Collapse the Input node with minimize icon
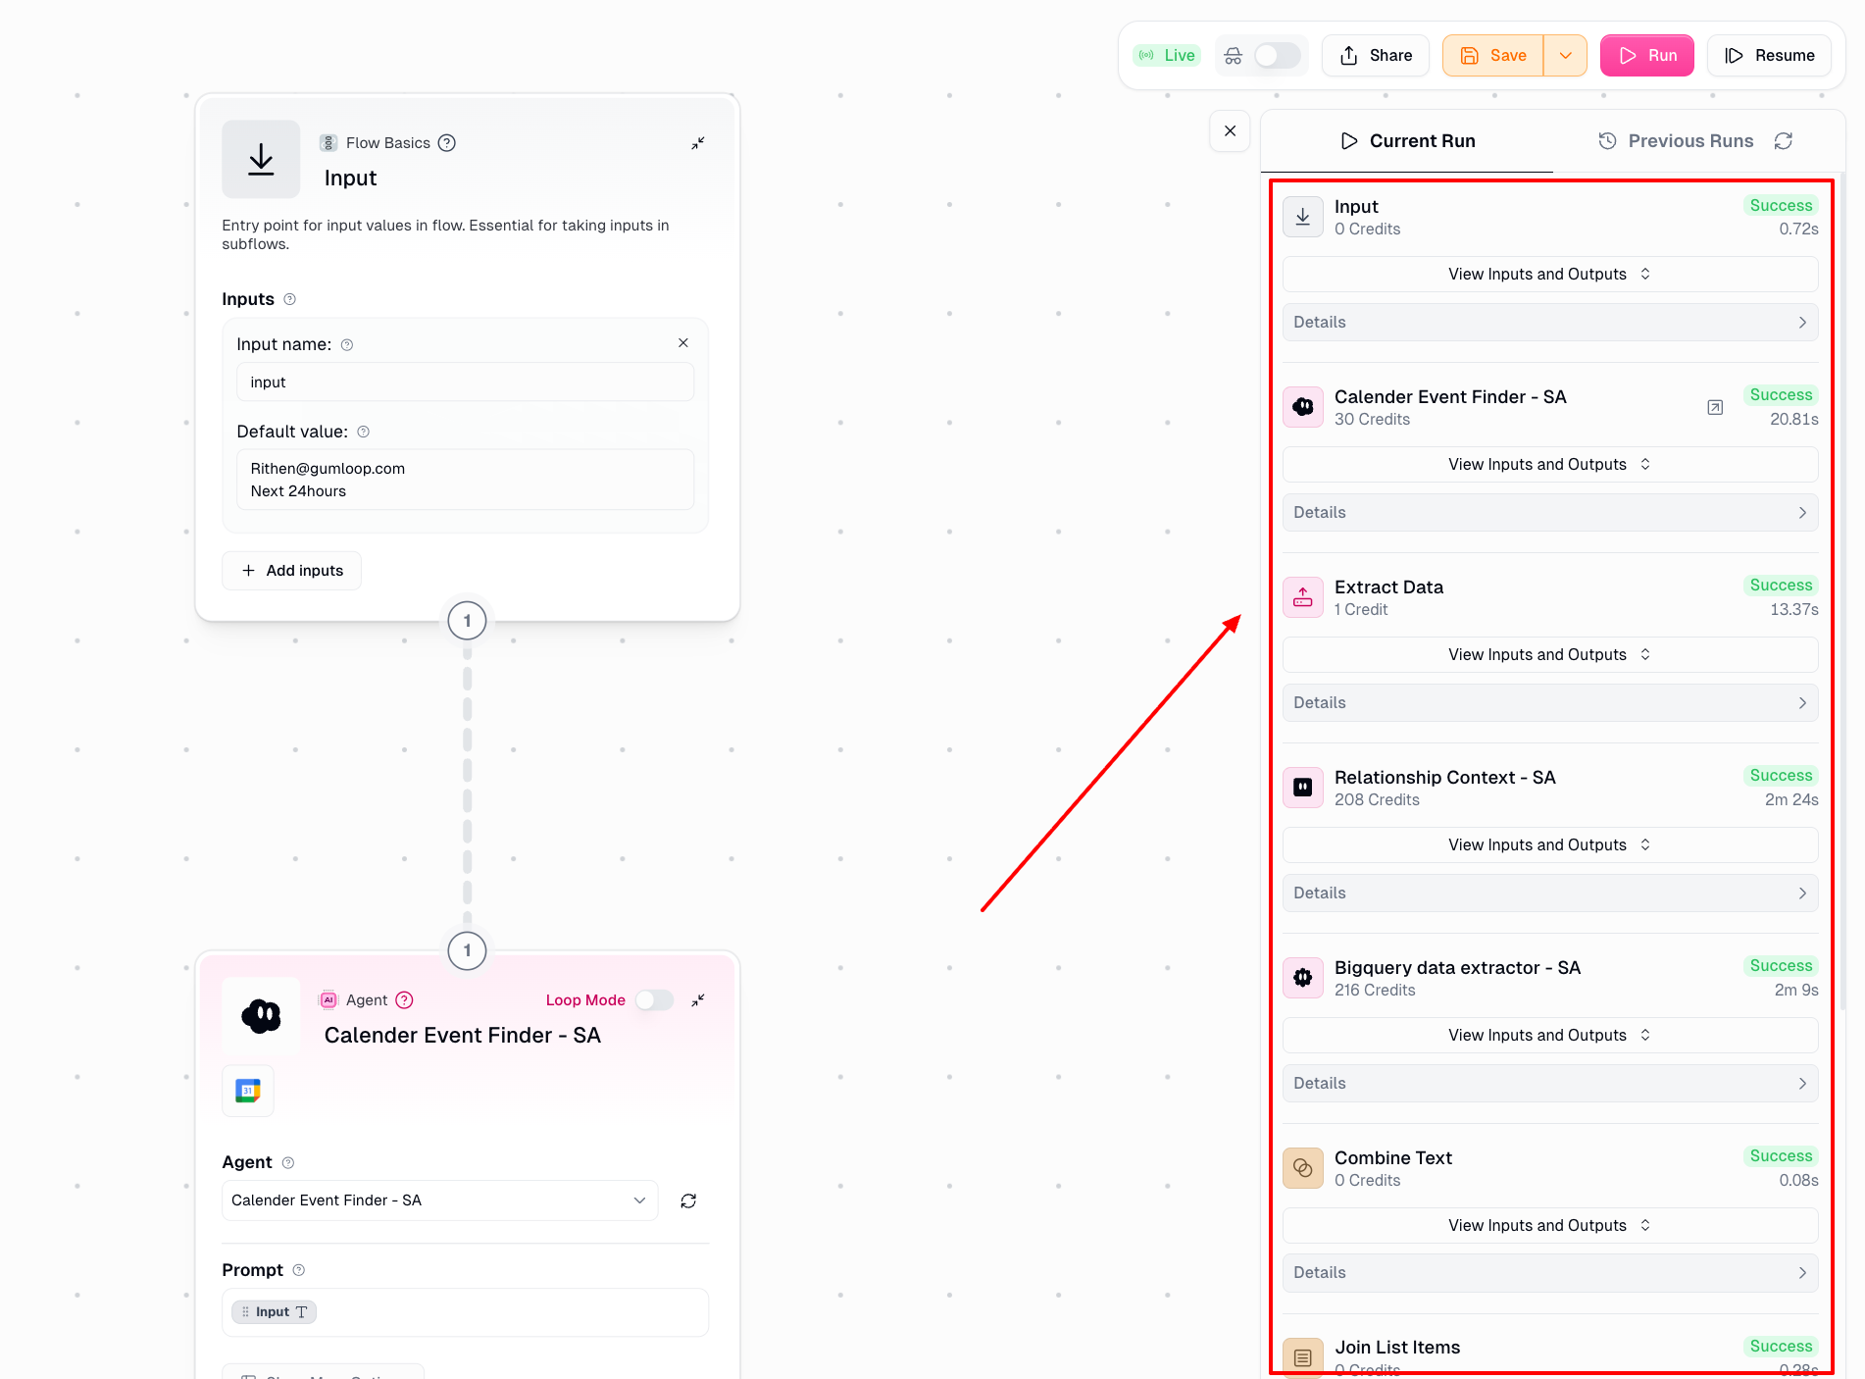 (698, 143)
